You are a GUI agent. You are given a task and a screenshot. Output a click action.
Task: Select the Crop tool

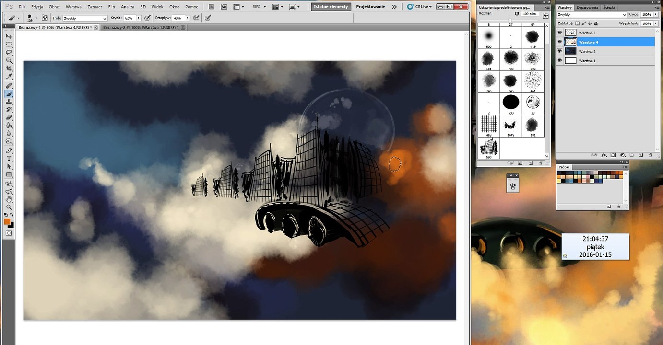(x=9, y=69)
